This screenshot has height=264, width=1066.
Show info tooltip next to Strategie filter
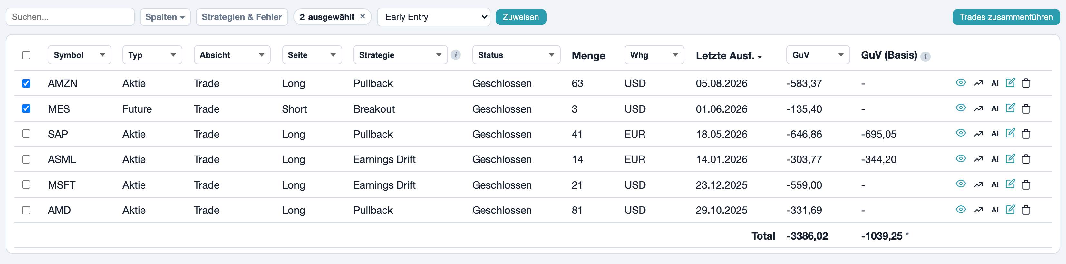coord(456,55)
